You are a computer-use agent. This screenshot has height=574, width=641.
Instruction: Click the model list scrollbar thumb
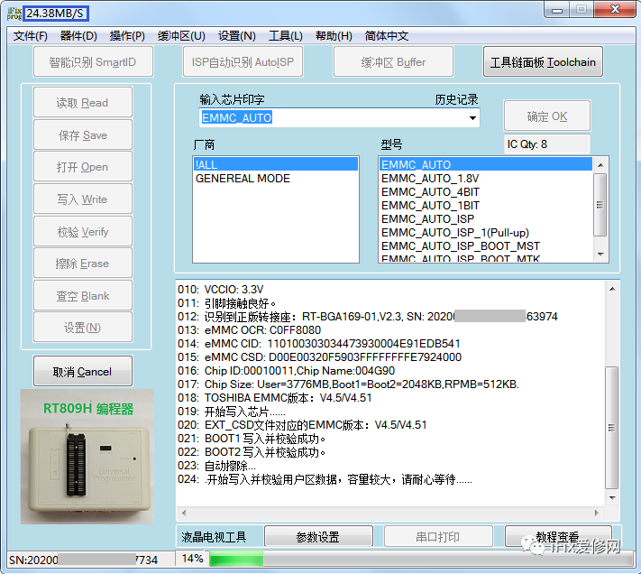[600, 205]
